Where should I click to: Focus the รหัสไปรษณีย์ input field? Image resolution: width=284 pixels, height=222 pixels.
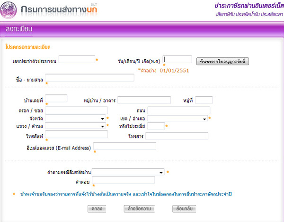click(156, 126)
